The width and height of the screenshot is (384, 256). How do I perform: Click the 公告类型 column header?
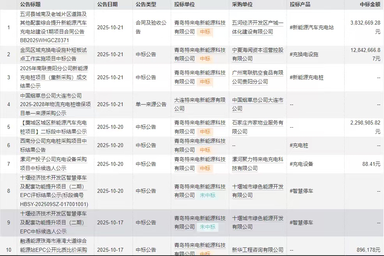pyautogui.click(x=146, y=4)
